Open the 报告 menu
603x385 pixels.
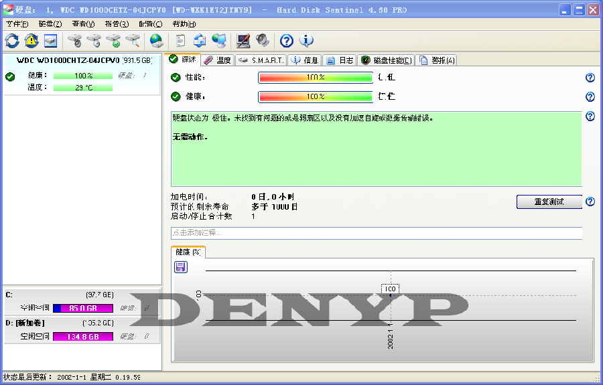117,24
